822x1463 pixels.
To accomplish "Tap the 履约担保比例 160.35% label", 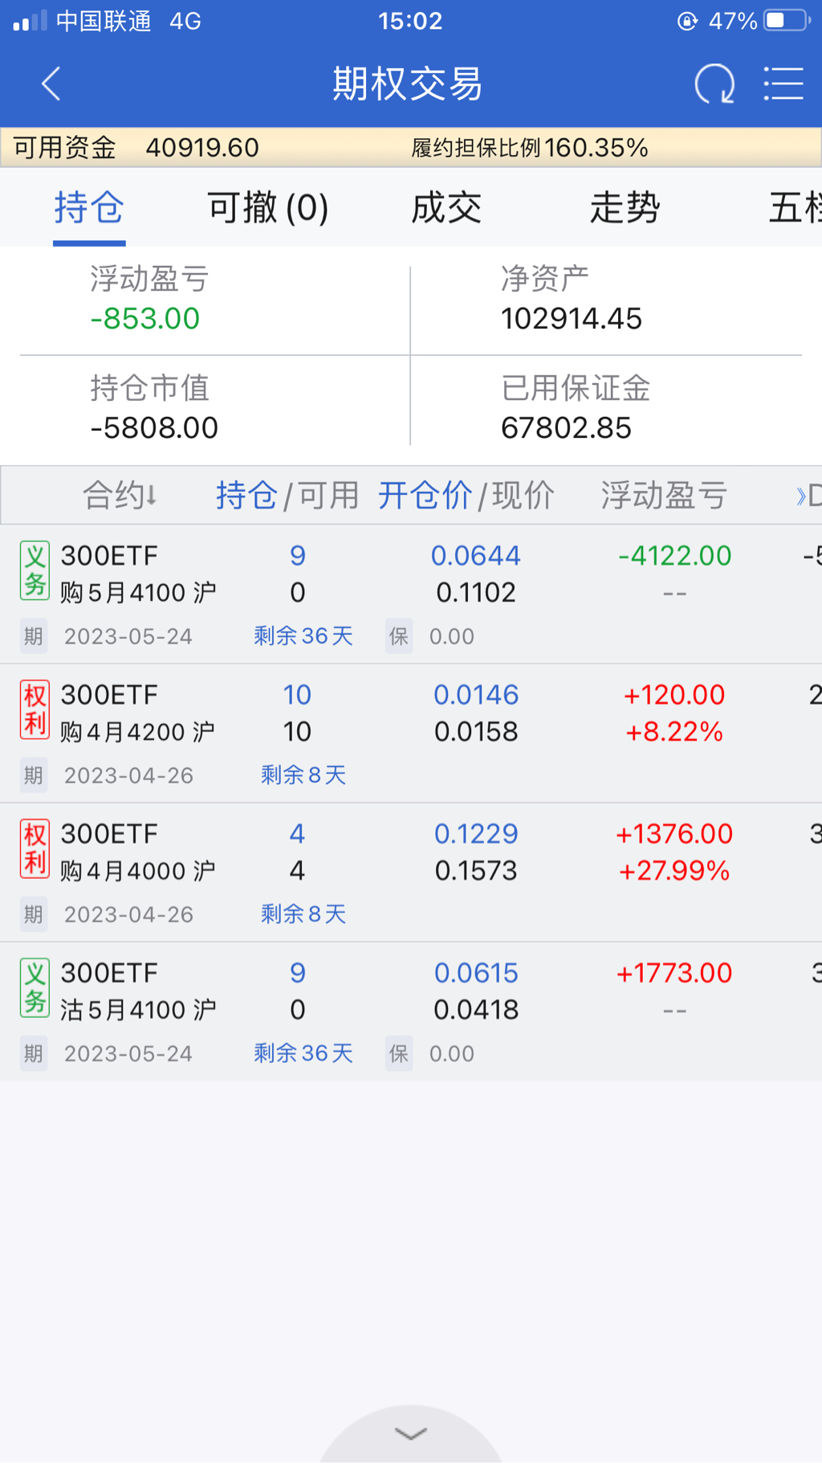I will (529, 148).
